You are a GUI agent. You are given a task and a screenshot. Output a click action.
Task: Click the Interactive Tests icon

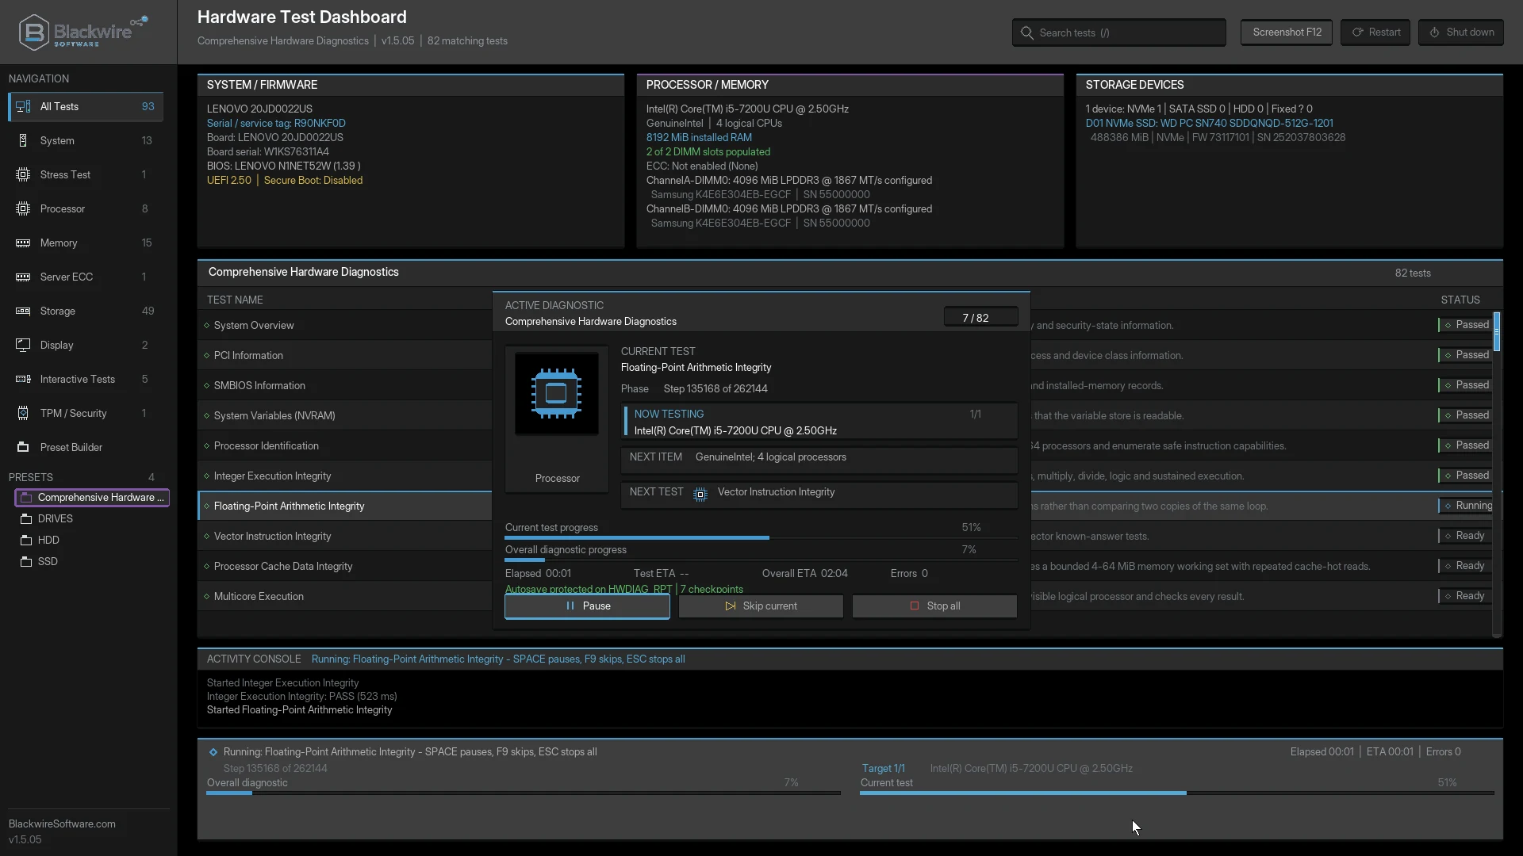click(23, 380)
